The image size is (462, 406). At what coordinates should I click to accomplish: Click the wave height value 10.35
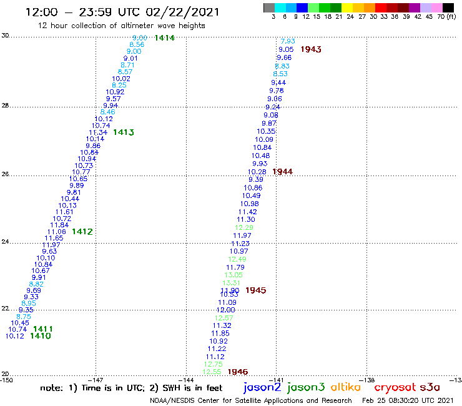[x=266, y=132]
